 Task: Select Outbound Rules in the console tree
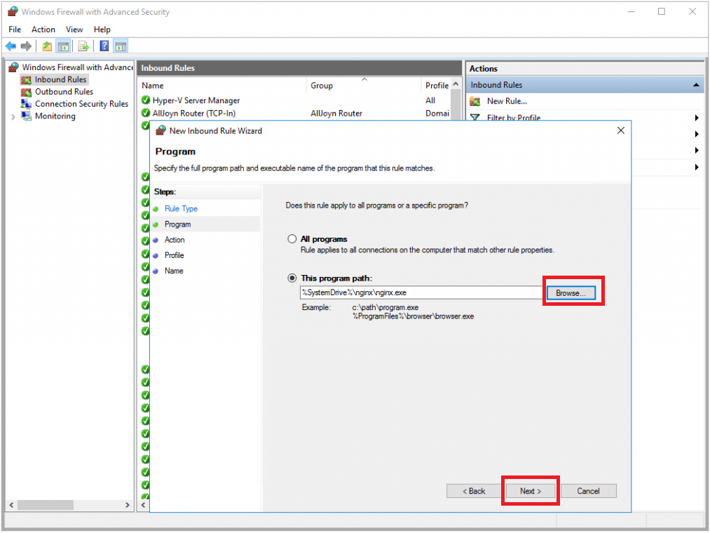click(64, 92)
